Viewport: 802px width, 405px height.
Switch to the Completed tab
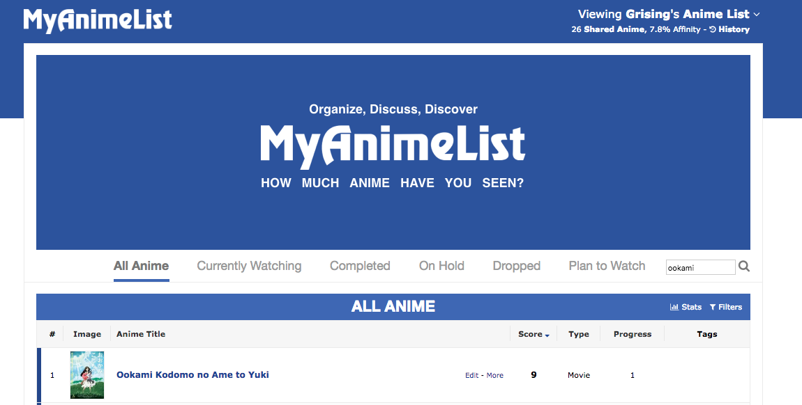click(360, 266)
